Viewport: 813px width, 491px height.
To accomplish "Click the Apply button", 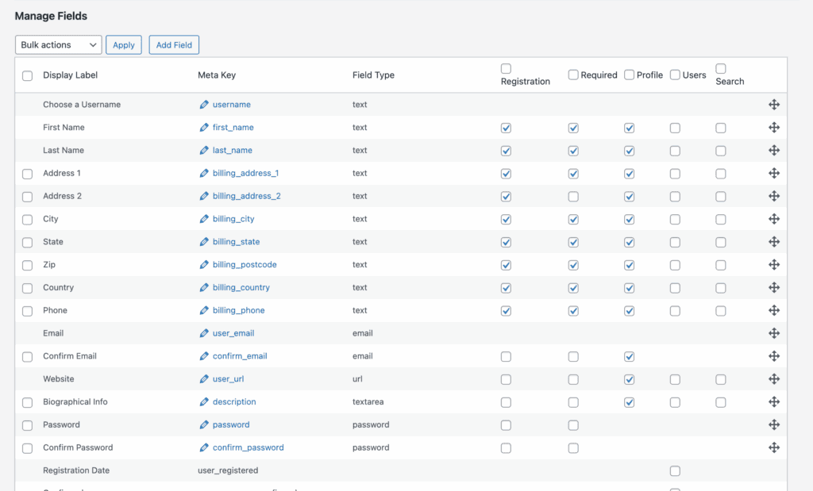I will pos(123,44).
